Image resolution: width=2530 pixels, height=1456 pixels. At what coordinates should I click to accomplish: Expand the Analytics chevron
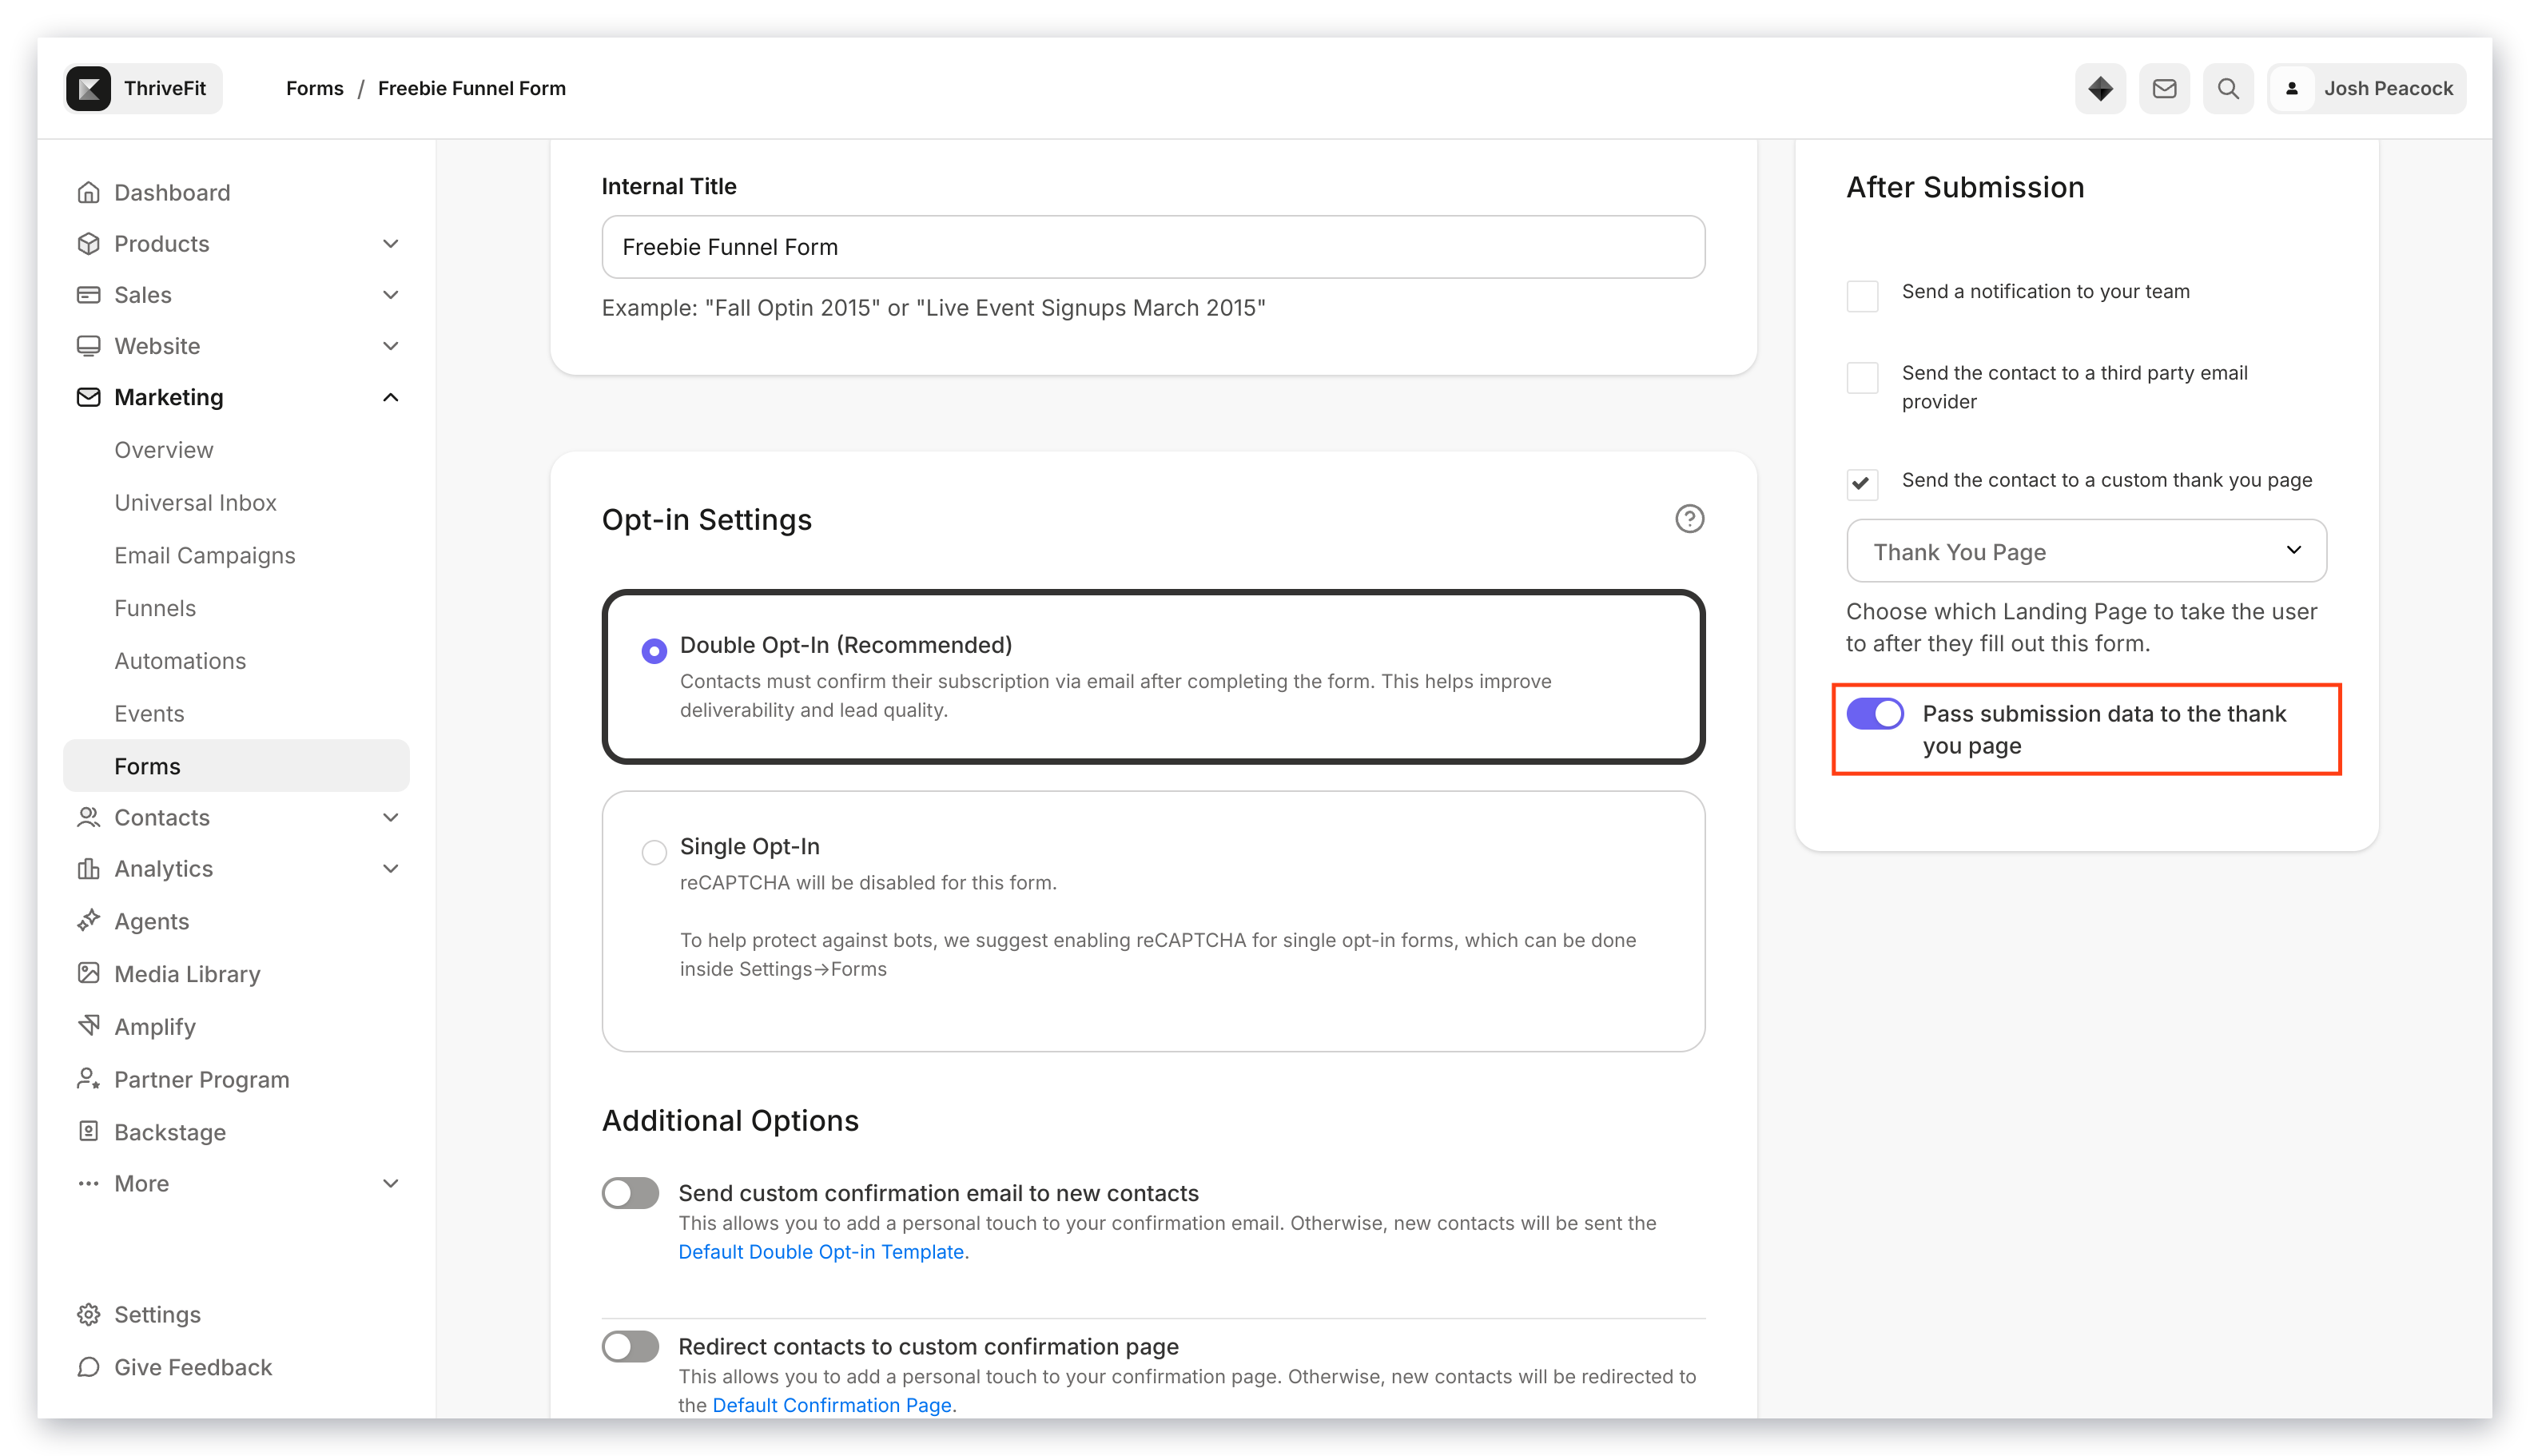point(390,868)
